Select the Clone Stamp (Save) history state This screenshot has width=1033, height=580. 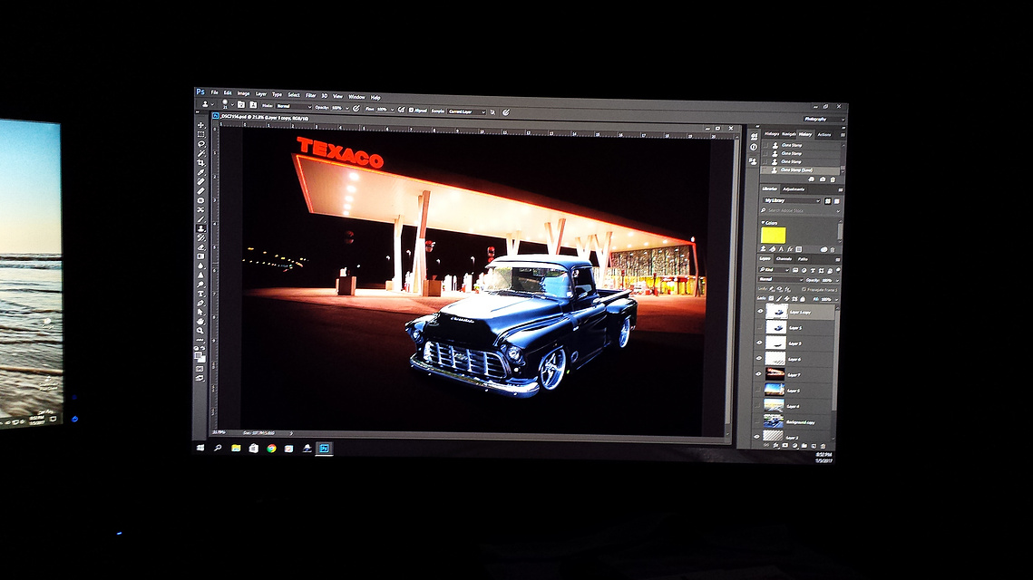point(801,169)
